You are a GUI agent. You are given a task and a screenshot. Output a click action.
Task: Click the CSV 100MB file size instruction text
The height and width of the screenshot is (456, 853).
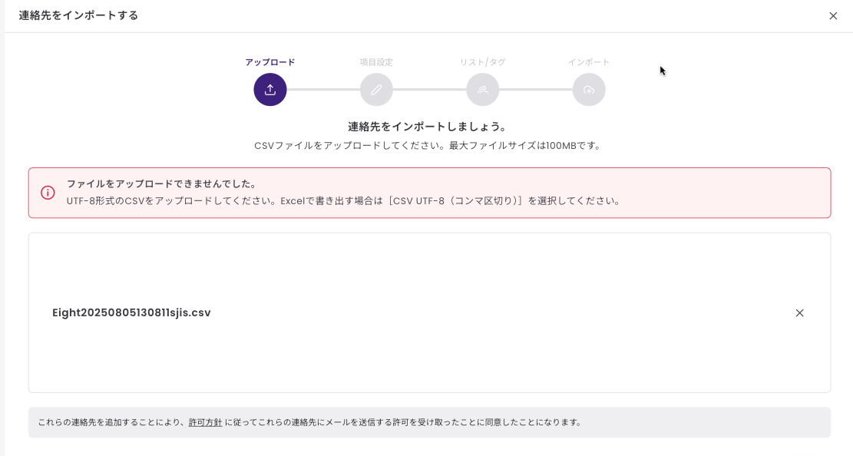[x=427, y=146]
